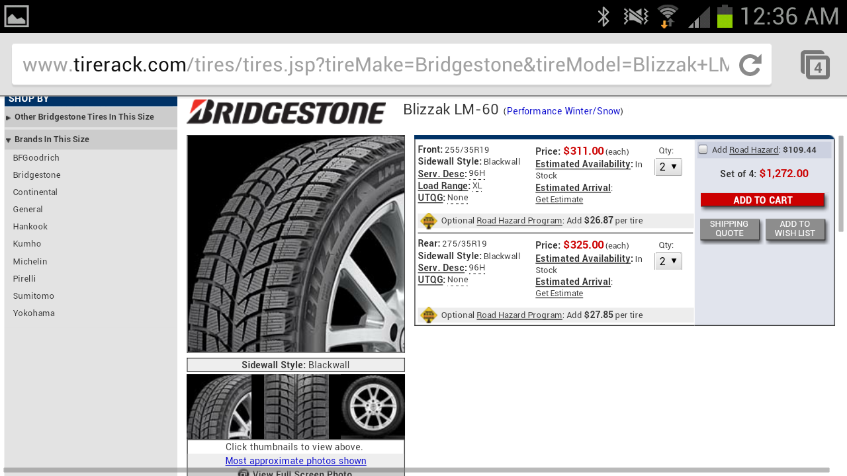Open the browser tabs switcher showing 4
Viewport: 847px width, 476px height.
point(815,65)
